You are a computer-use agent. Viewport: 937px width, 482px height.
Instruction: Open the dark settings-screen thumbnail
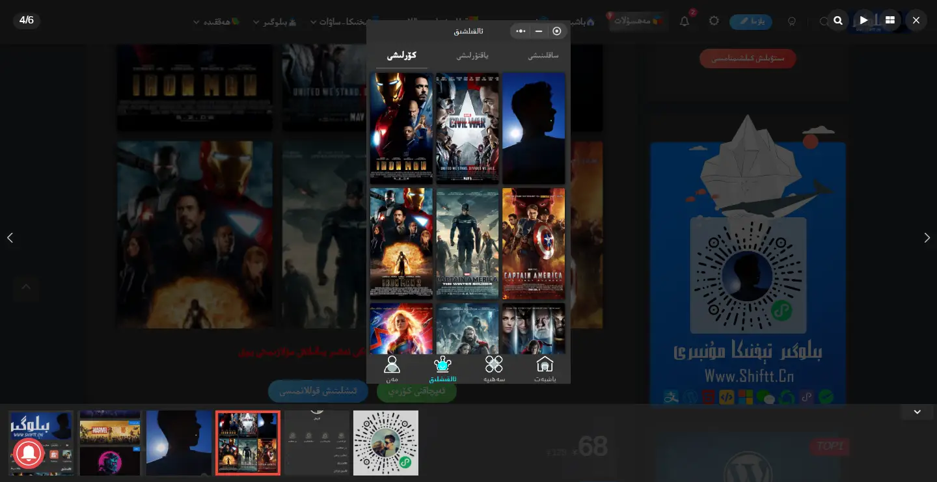tap(317, 442)
